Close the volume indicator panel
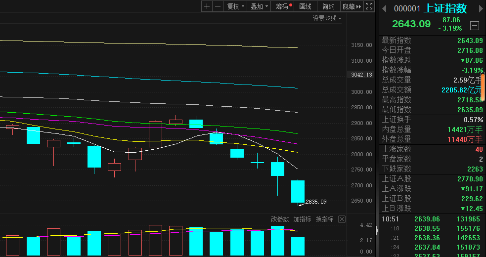 (x=342, y=219)
